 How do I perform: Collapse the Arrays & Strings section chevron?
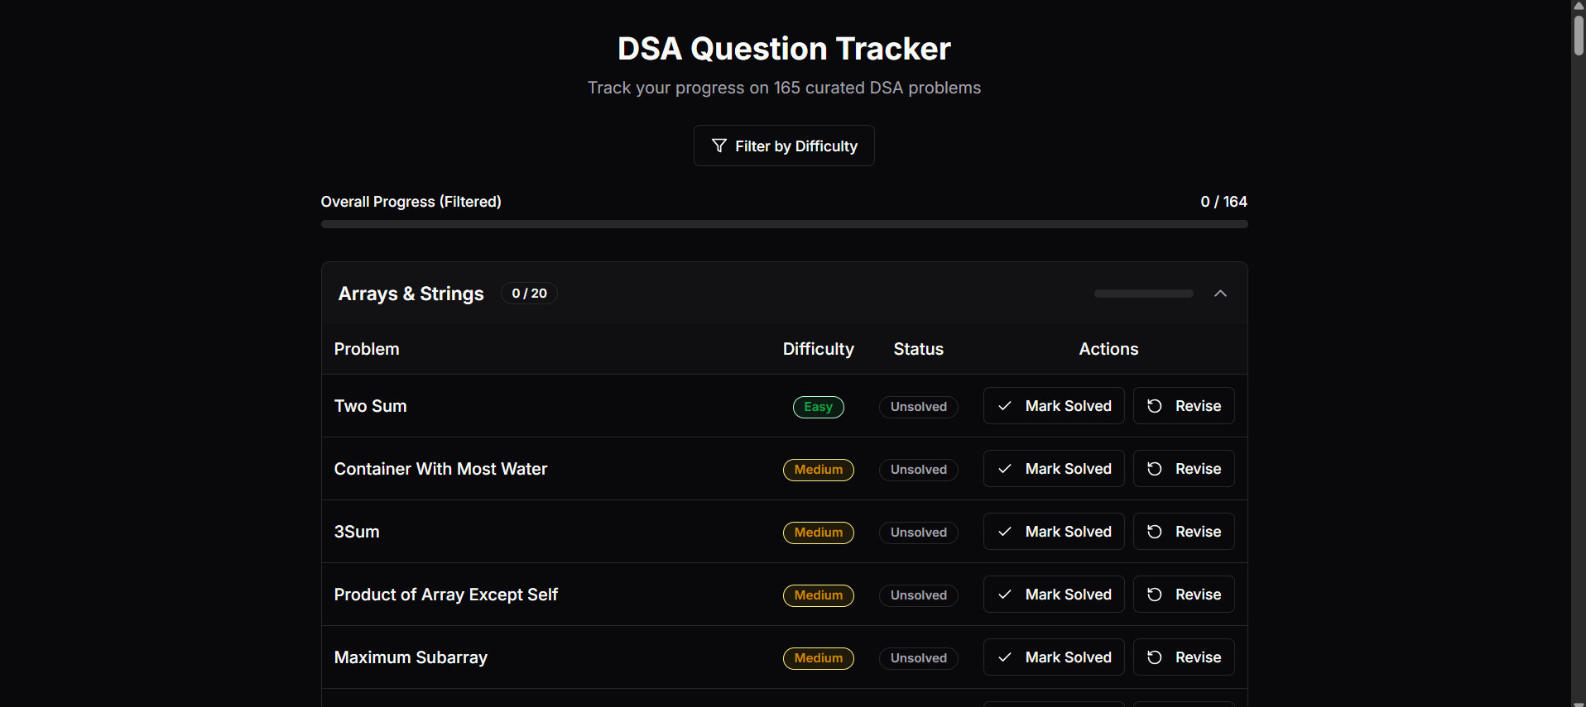[x=1220, y=294]
